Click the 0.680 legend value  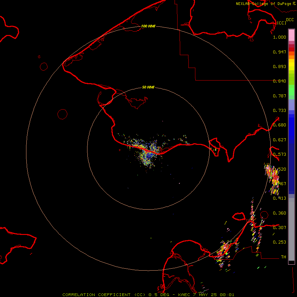tap(280, 125)
